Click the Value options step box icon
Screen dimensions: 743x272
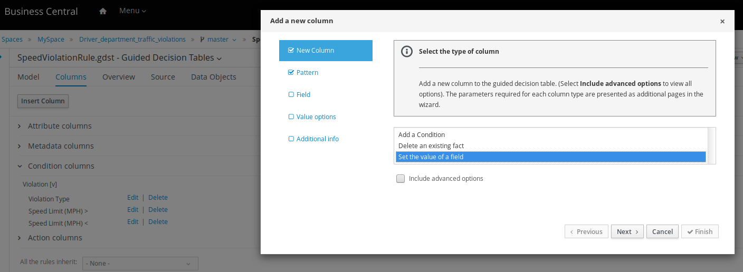click(x=291, y=117)
